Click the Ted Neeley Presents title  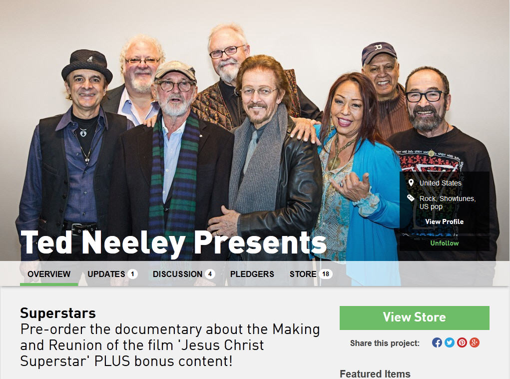tap(173, 243)
